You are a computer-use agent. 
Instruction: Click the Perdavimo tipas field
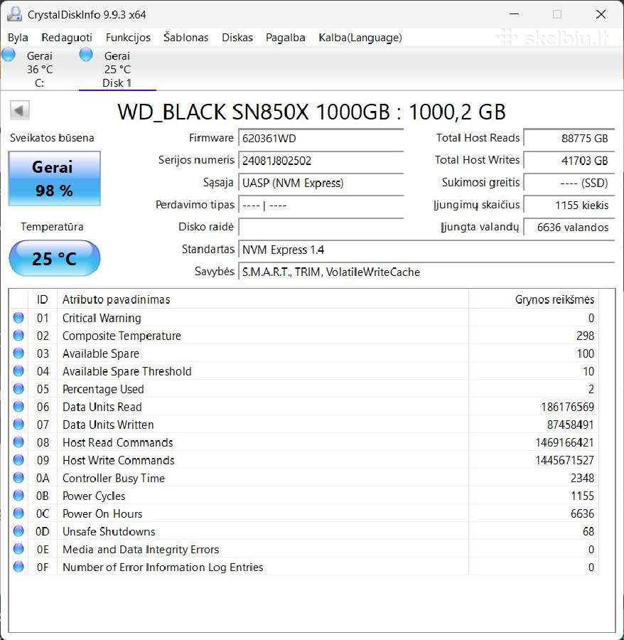point(321,205)
